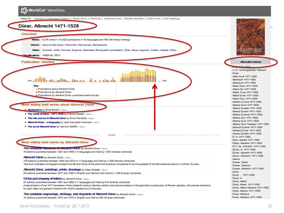The width and height of the screenshot is (284, 213).
Task: Select the Dedicatee role link
Action: pyautogui.click(x=88, y=50)
